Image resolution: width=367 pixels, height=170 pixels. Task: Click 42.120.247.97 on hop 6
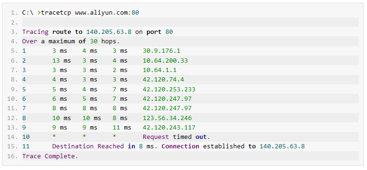167,99
